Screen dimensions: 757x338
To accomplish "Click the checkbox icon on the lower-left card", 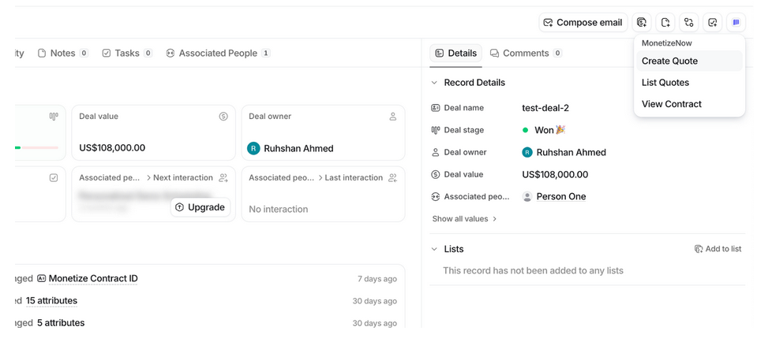I will point(54,178).
